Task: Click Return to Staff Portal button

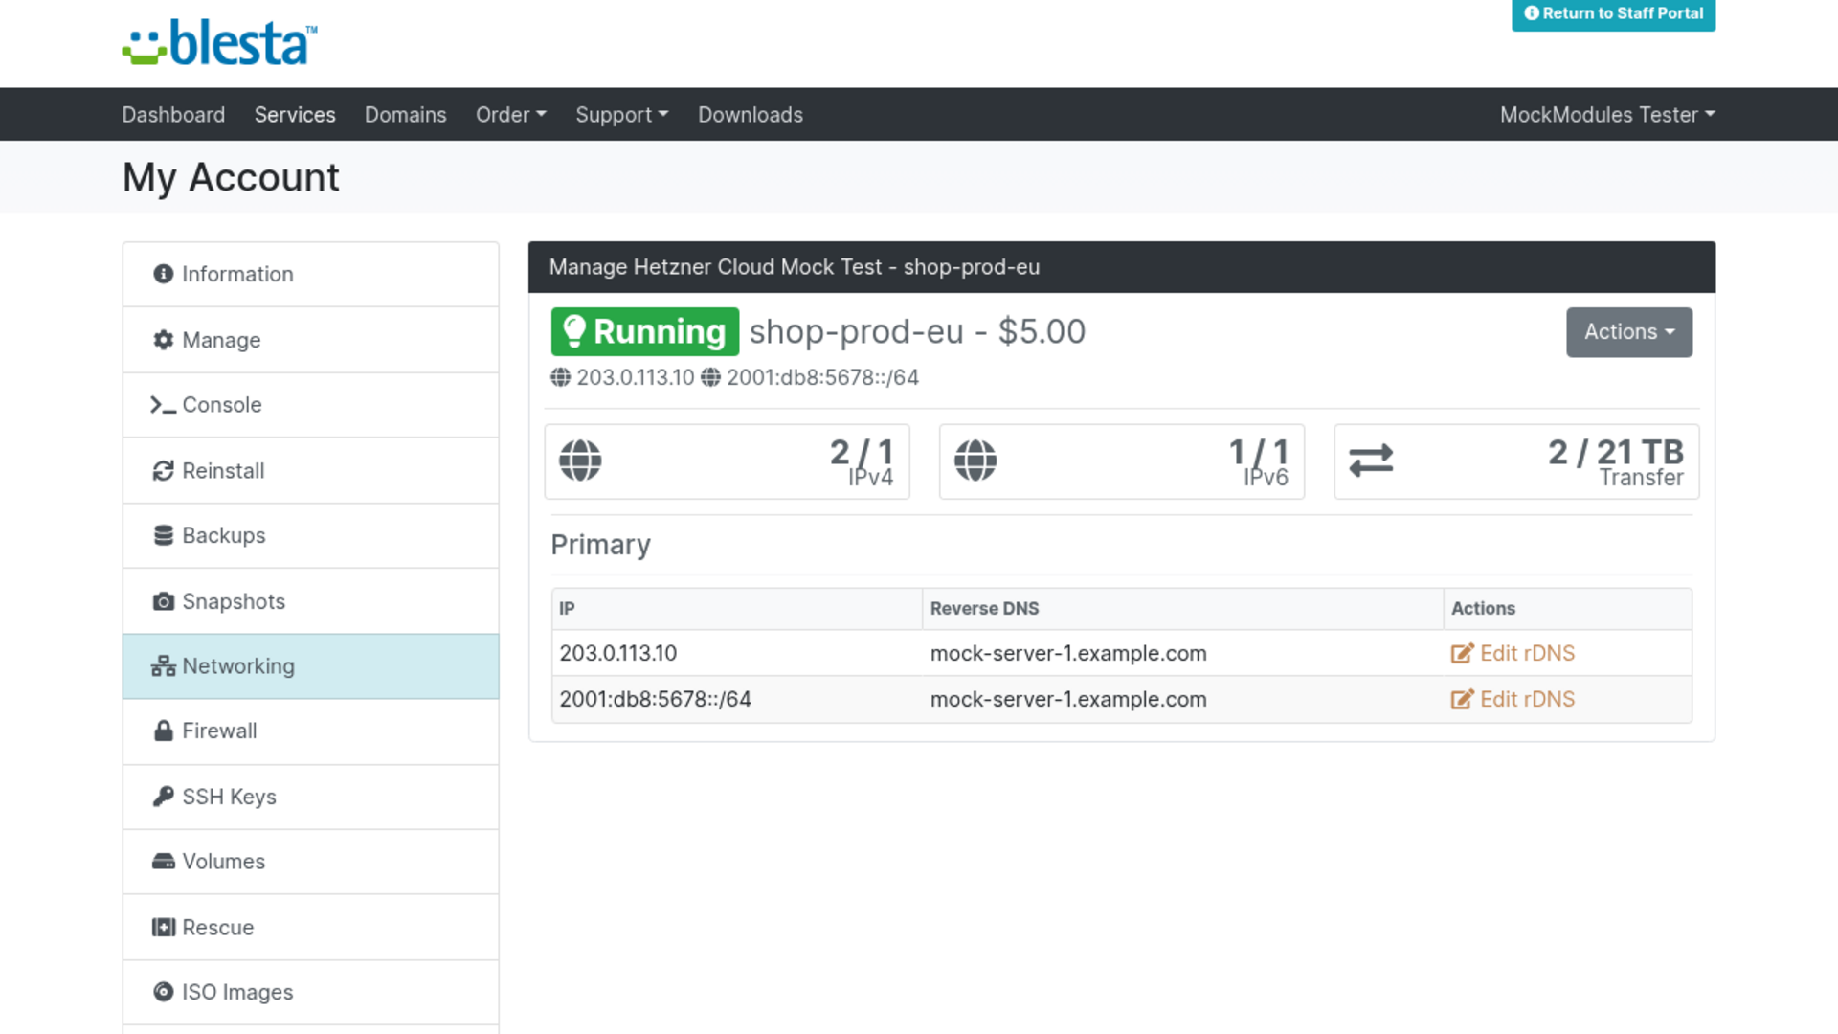Action: pyautogui.click(x=1613, y=14)
